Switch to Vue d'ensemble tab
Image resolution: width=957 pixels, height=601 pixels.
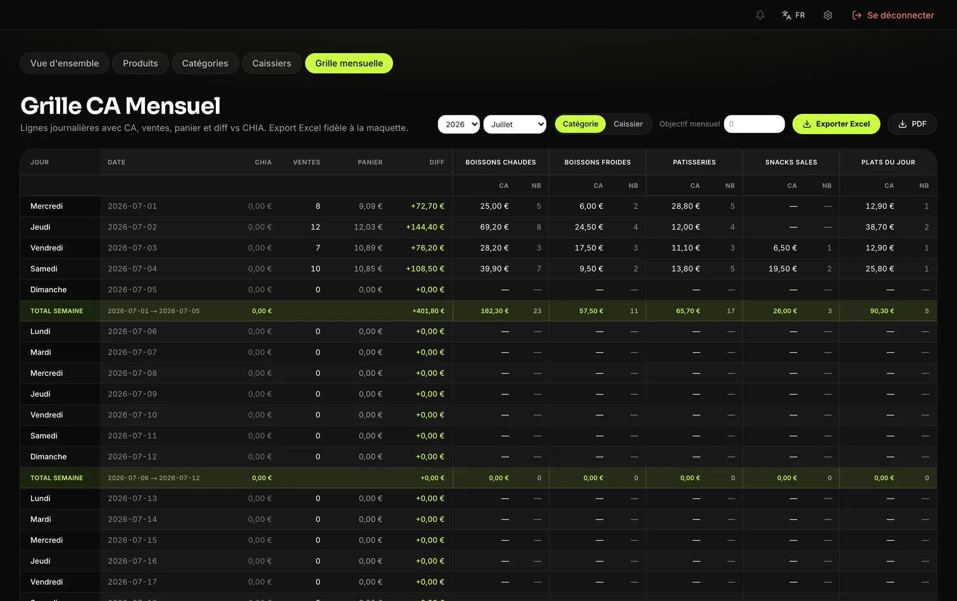pyautogui.click(x=65, y=63)
